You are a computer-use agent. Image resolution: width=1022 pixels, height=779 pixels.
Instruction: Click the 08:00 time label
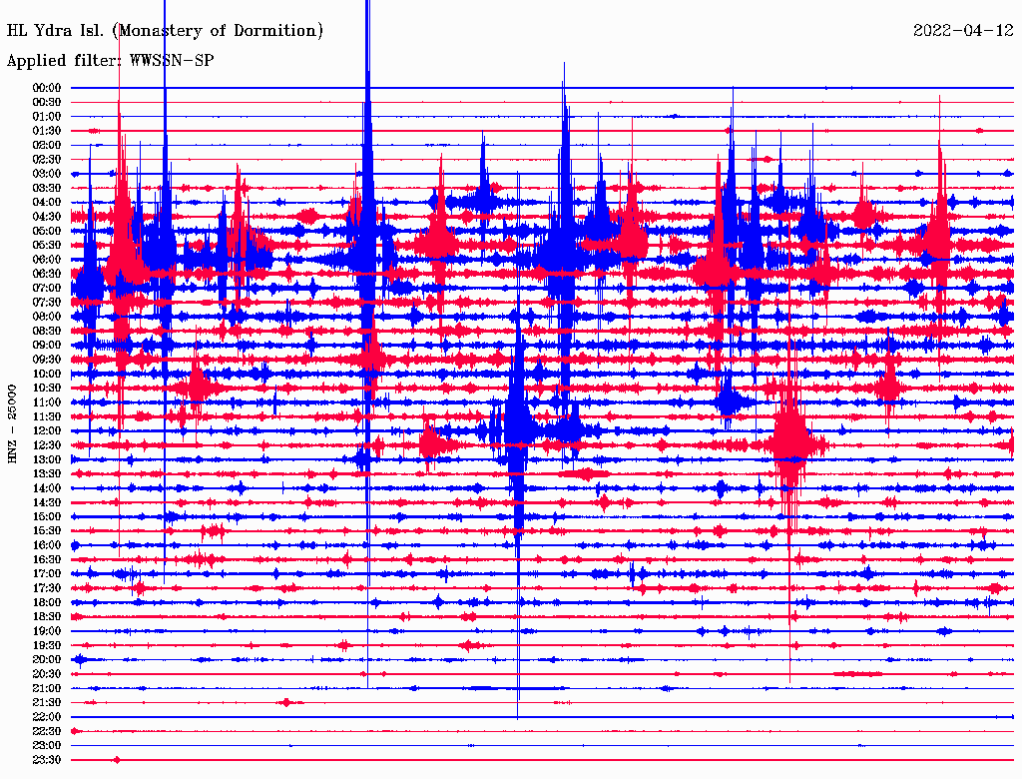[x=46, y=317]
